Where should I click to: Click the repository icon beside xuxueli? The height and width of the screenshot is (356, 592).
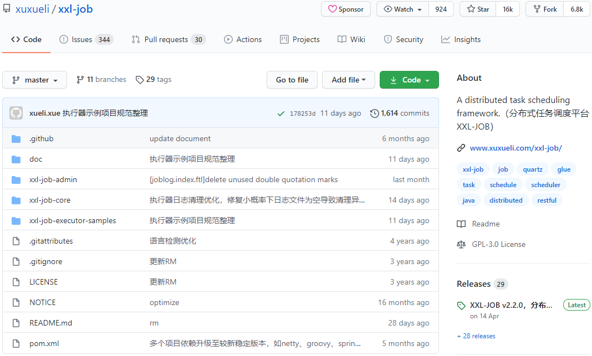coord(7,9)
